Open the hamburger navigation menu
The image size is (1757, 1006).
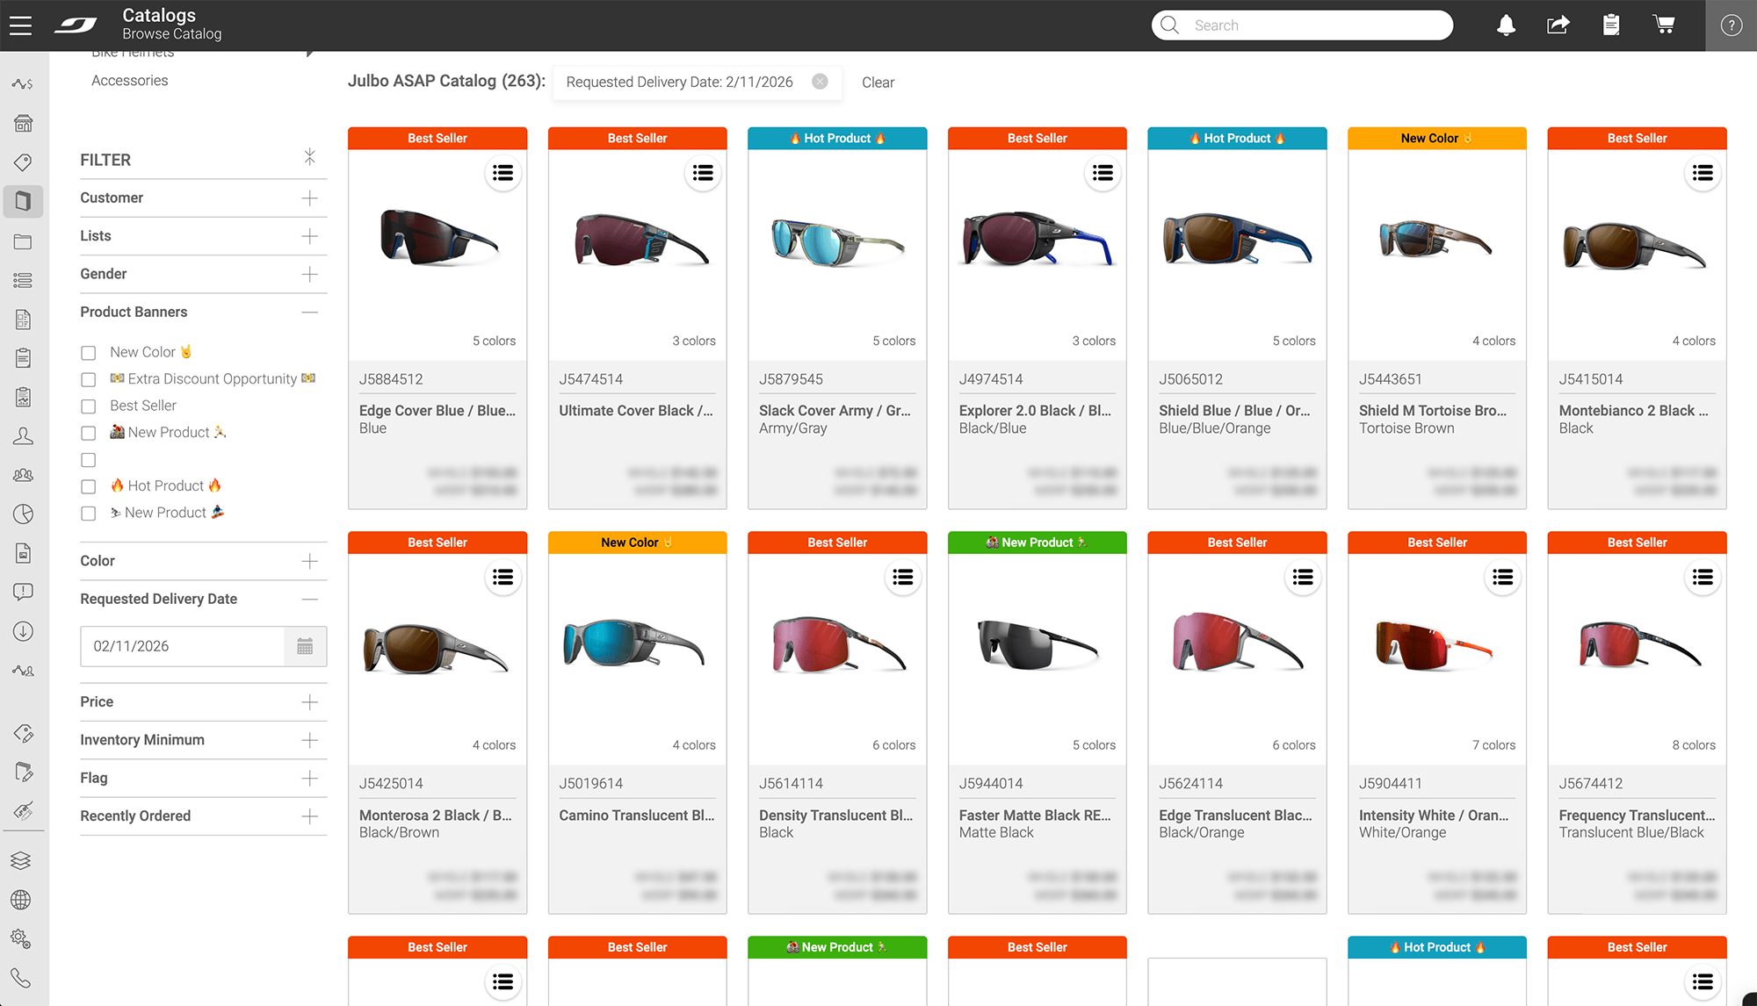tap(20, 25)
